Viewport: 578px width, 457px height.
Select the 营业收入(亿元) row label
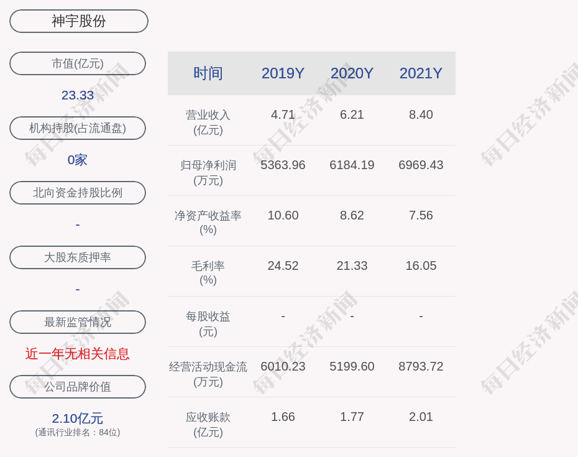(x=208, y=122)
